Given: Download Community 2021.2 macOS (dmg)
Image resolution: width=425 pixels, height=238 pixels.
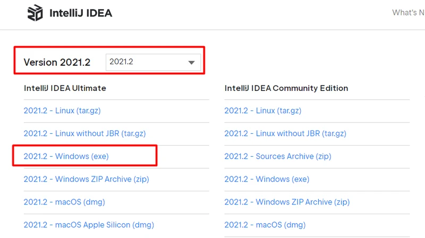Looking at the screenshot, I should tap(266, 225).
